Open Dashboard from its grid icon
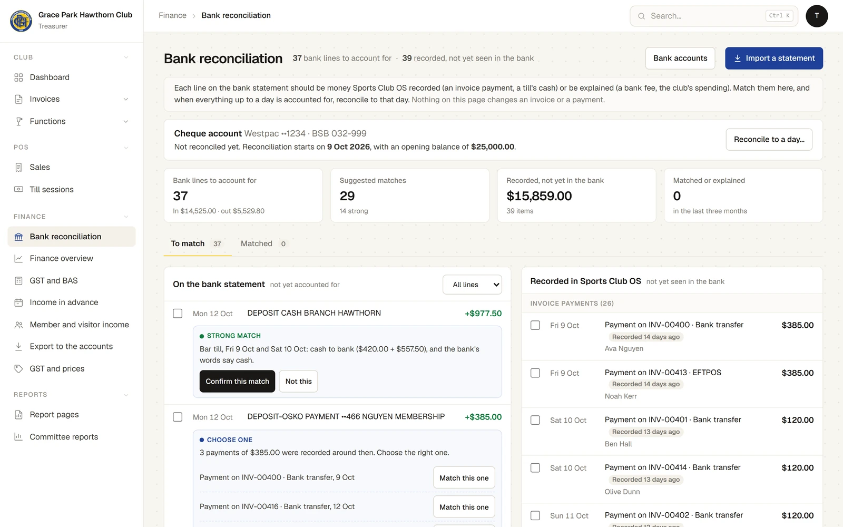Image resolution: width=843 pixels, height=527 pixels. 18,77
